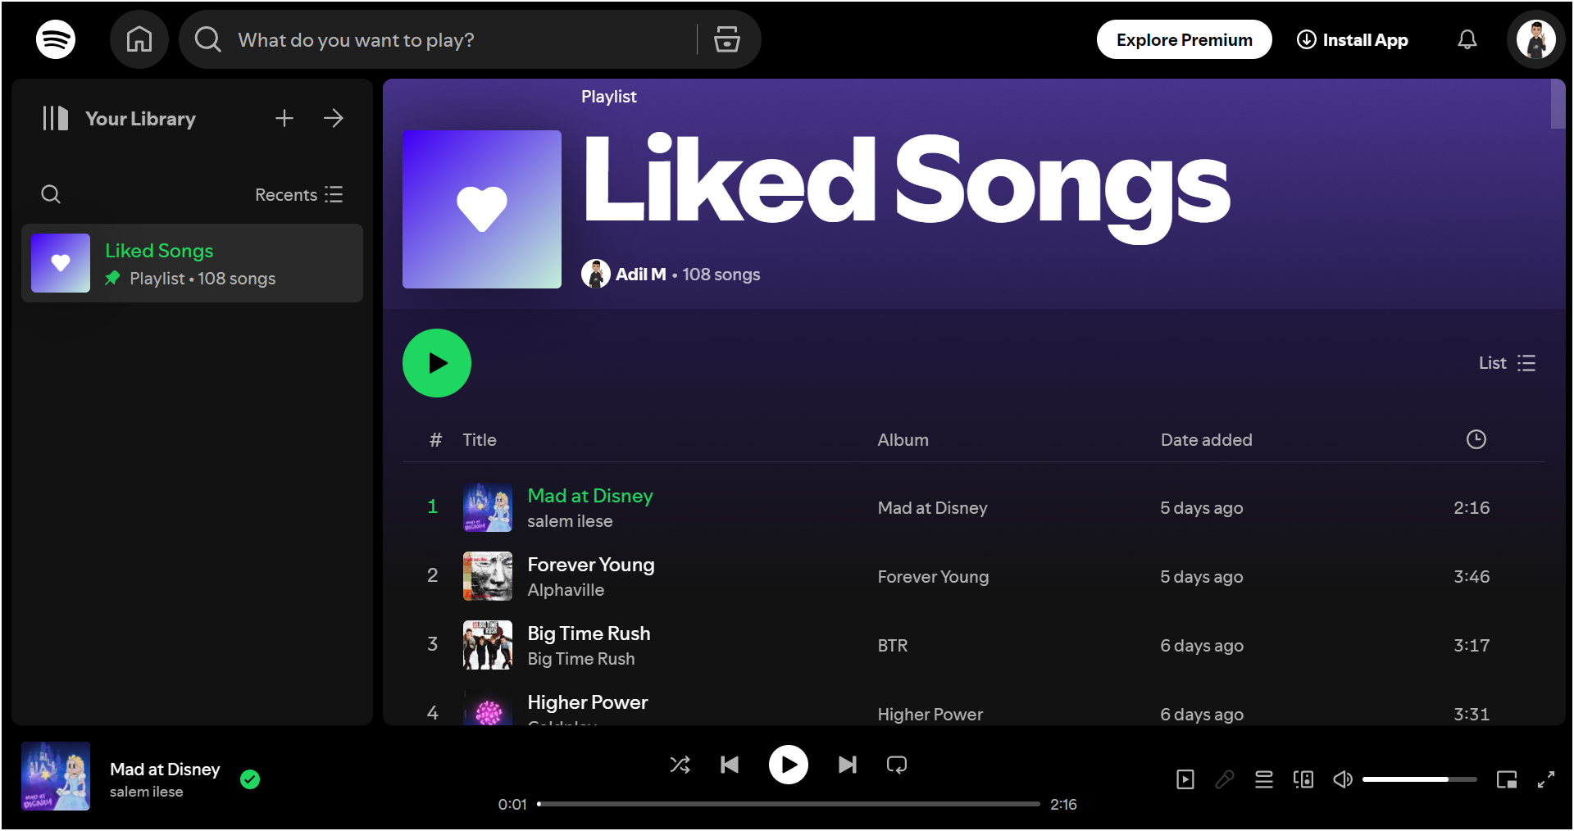The height and width of the screenshot is (831, 1574).
Task: Play Liked Songs with green play button
Action: 437,363
